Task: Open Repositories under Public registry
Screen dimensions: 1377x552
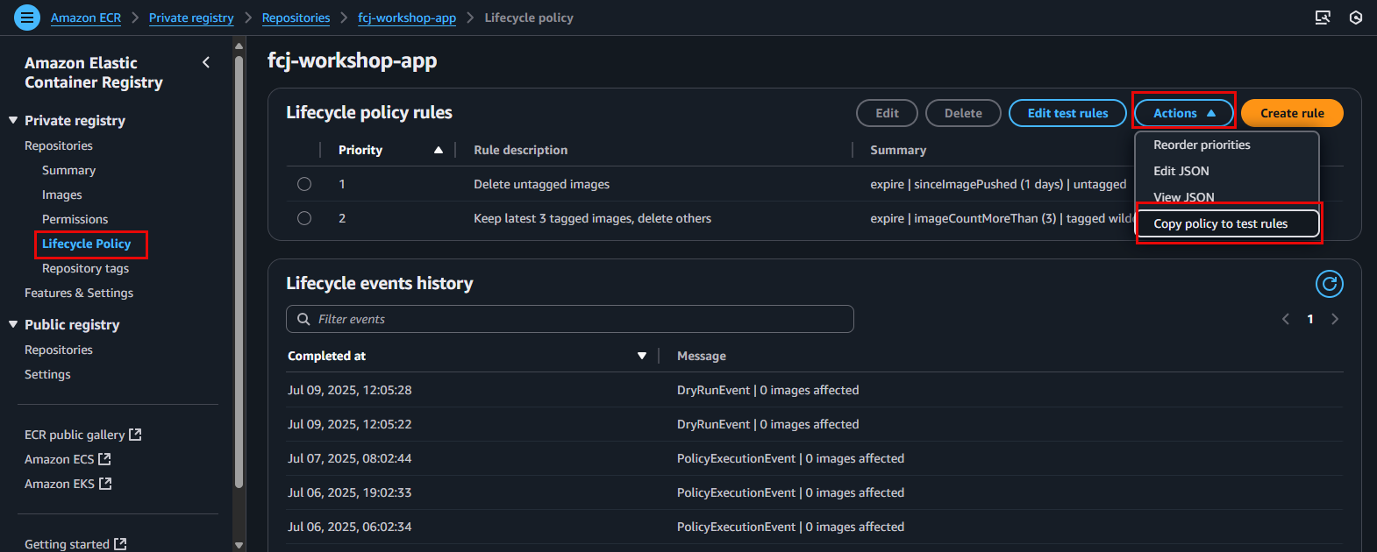Action: [x=58, y=350]
